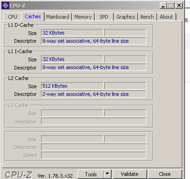Viewport: 190px width, 179px height.
Task: Minimize the CPU-Z window
Action: tap(163, 5)
